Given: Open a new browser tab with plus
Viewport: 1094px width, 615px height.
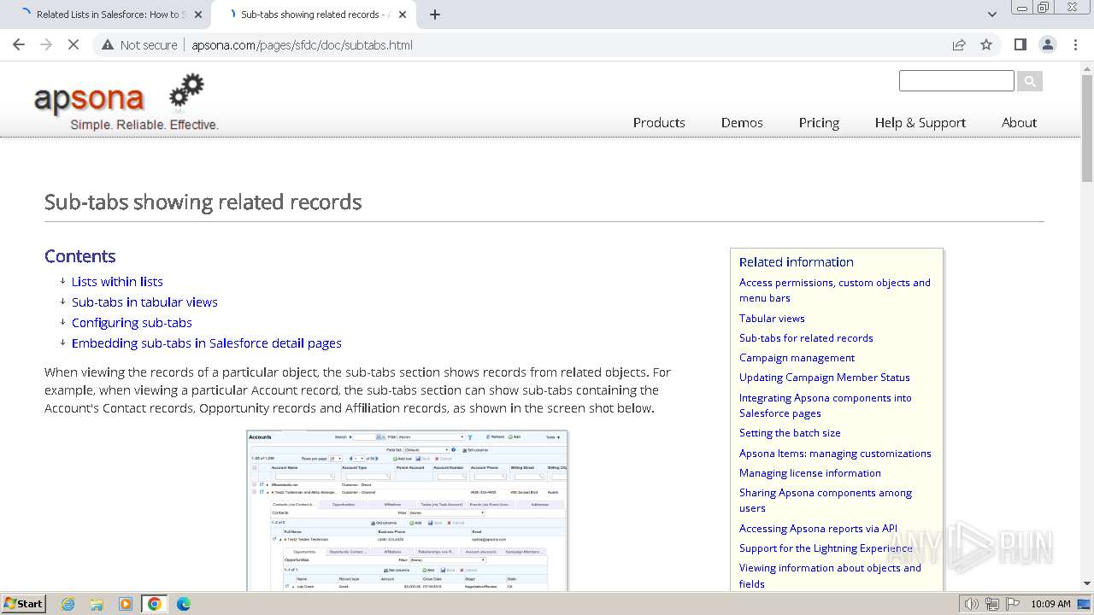Looking at the screenshot, I should tap(435, 15).
